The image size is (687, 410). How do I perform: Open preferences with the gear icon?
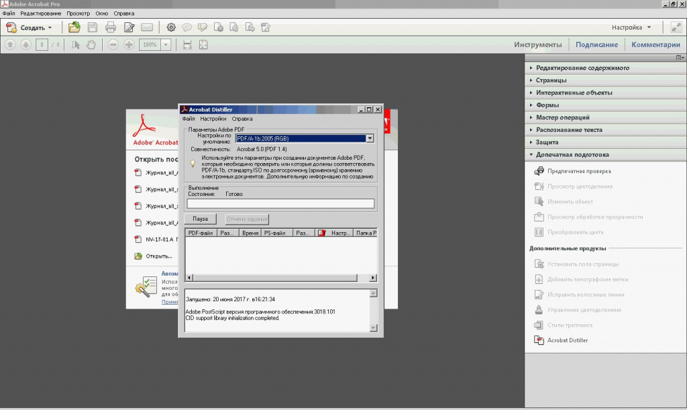(171, 28)
